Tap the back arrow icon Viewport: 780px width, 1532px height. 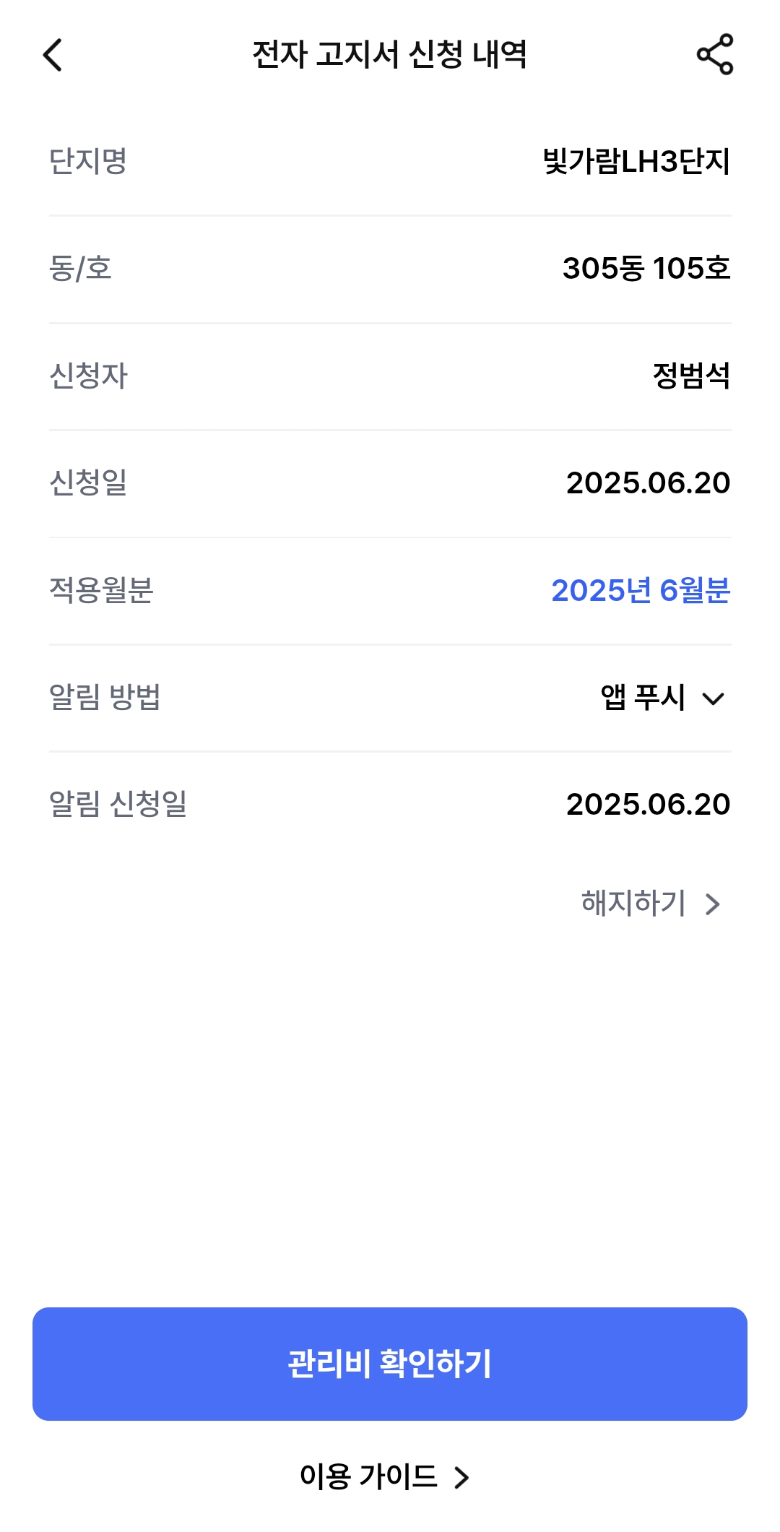click(53, 55)
